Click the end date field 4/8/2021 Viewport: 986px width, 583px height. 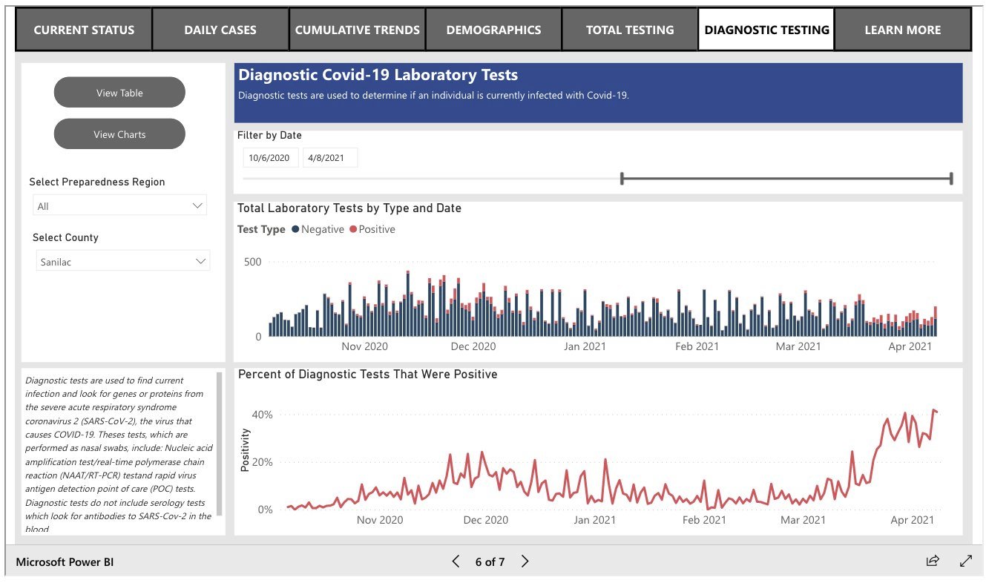point(329,158)
